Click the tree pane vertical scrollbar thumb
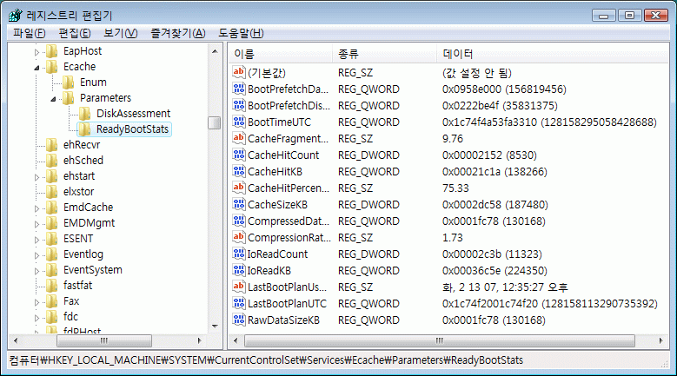The height and width of the screenshot is (376, 677). tap(215, 123)
